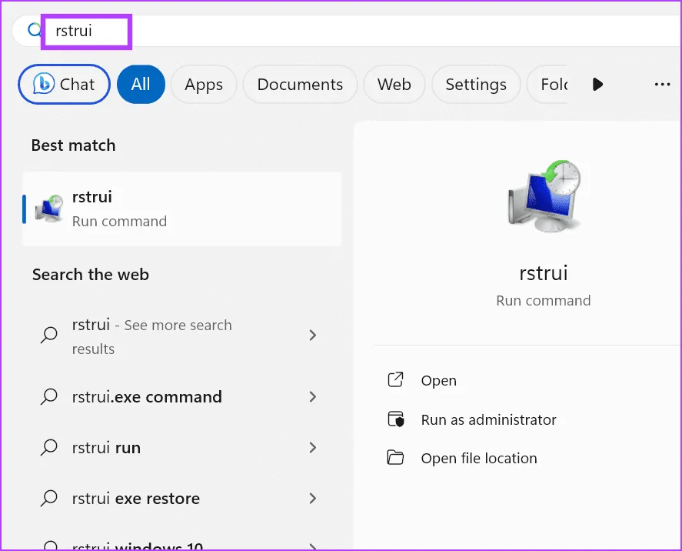Select the Web filter tab
Image resolution: width=682 pixels, height=551 pixels.
394,85
